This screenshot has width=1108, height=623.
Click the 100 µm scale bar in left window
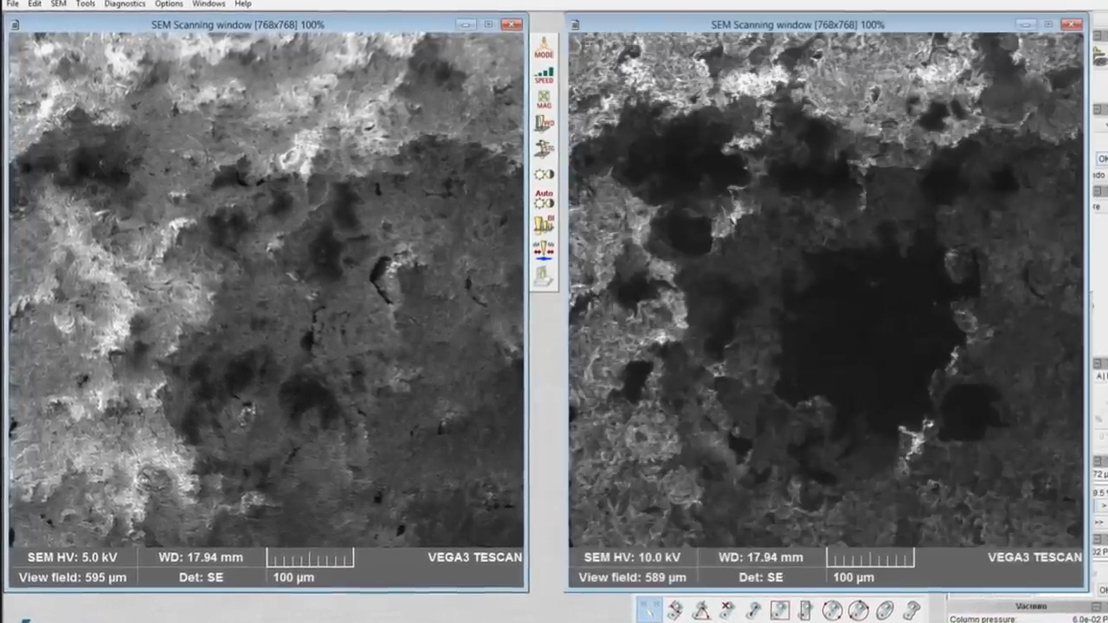pos(310,559)
